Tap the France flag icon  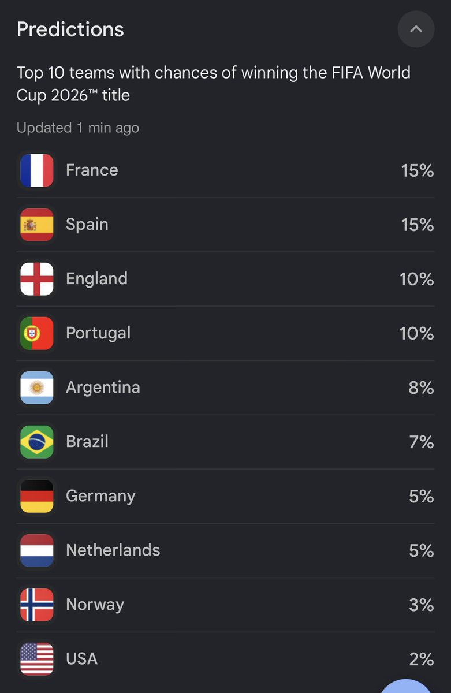coord(37,170)
